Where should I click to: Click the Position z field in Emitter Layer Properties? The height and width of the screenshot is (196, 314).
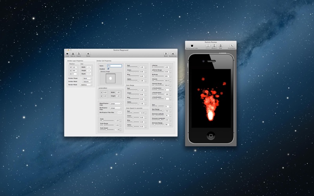point(74,74)
